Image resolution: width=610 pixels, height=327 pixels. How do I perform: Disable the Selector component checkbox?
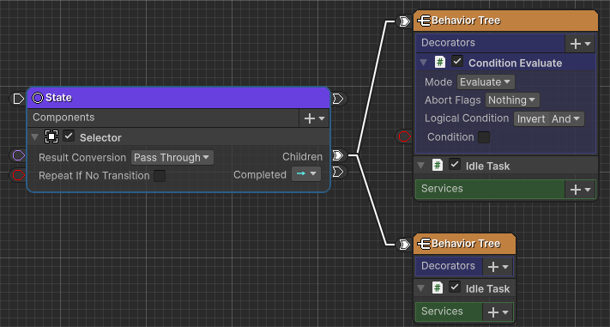tap(69, 136)
